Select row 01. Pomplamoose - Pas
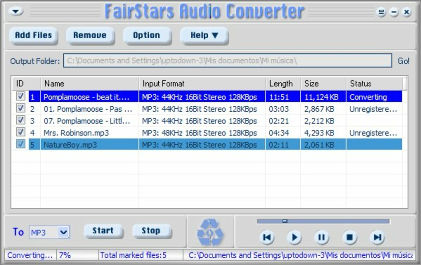This screenshot has height=265, width=421. (207, 109)
